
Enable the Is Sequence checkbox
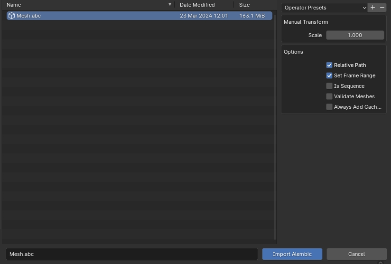329,86
